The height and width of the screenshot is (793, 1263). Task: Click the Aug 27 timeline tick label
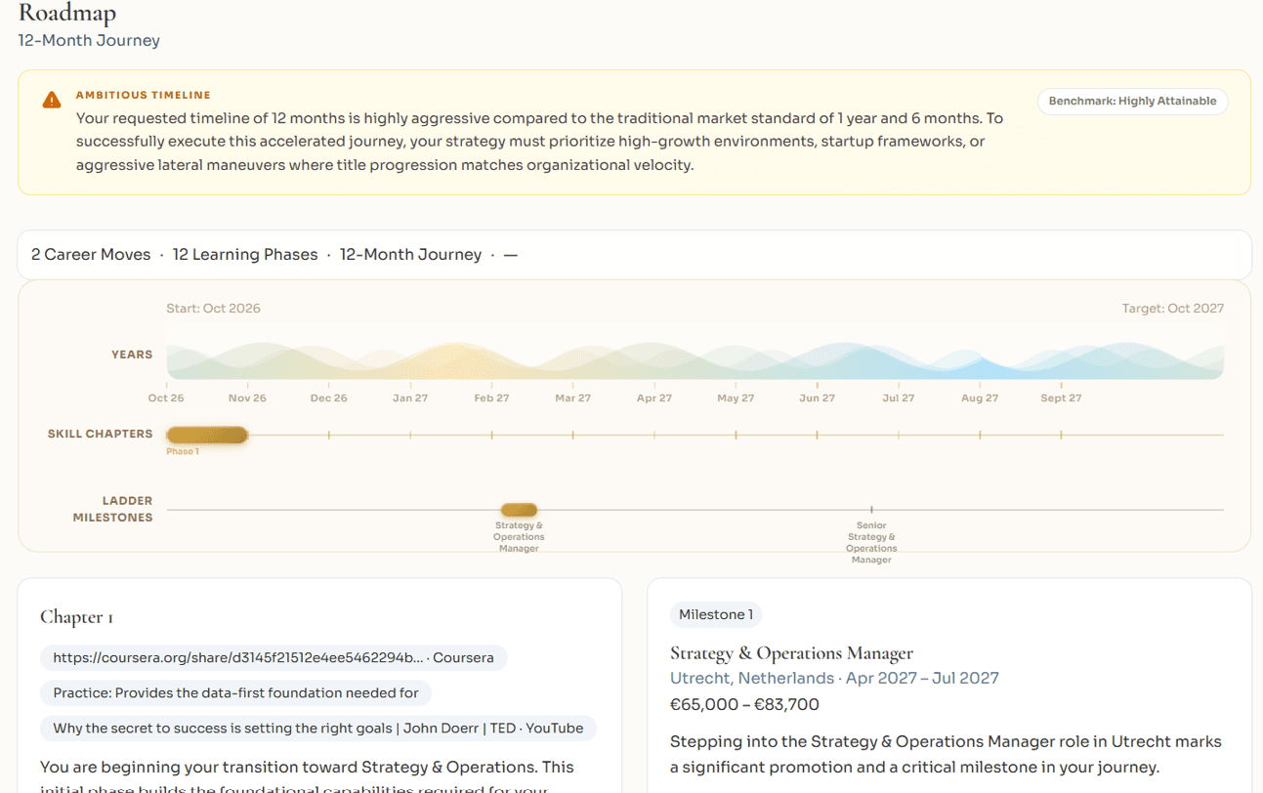pos(980,398)
